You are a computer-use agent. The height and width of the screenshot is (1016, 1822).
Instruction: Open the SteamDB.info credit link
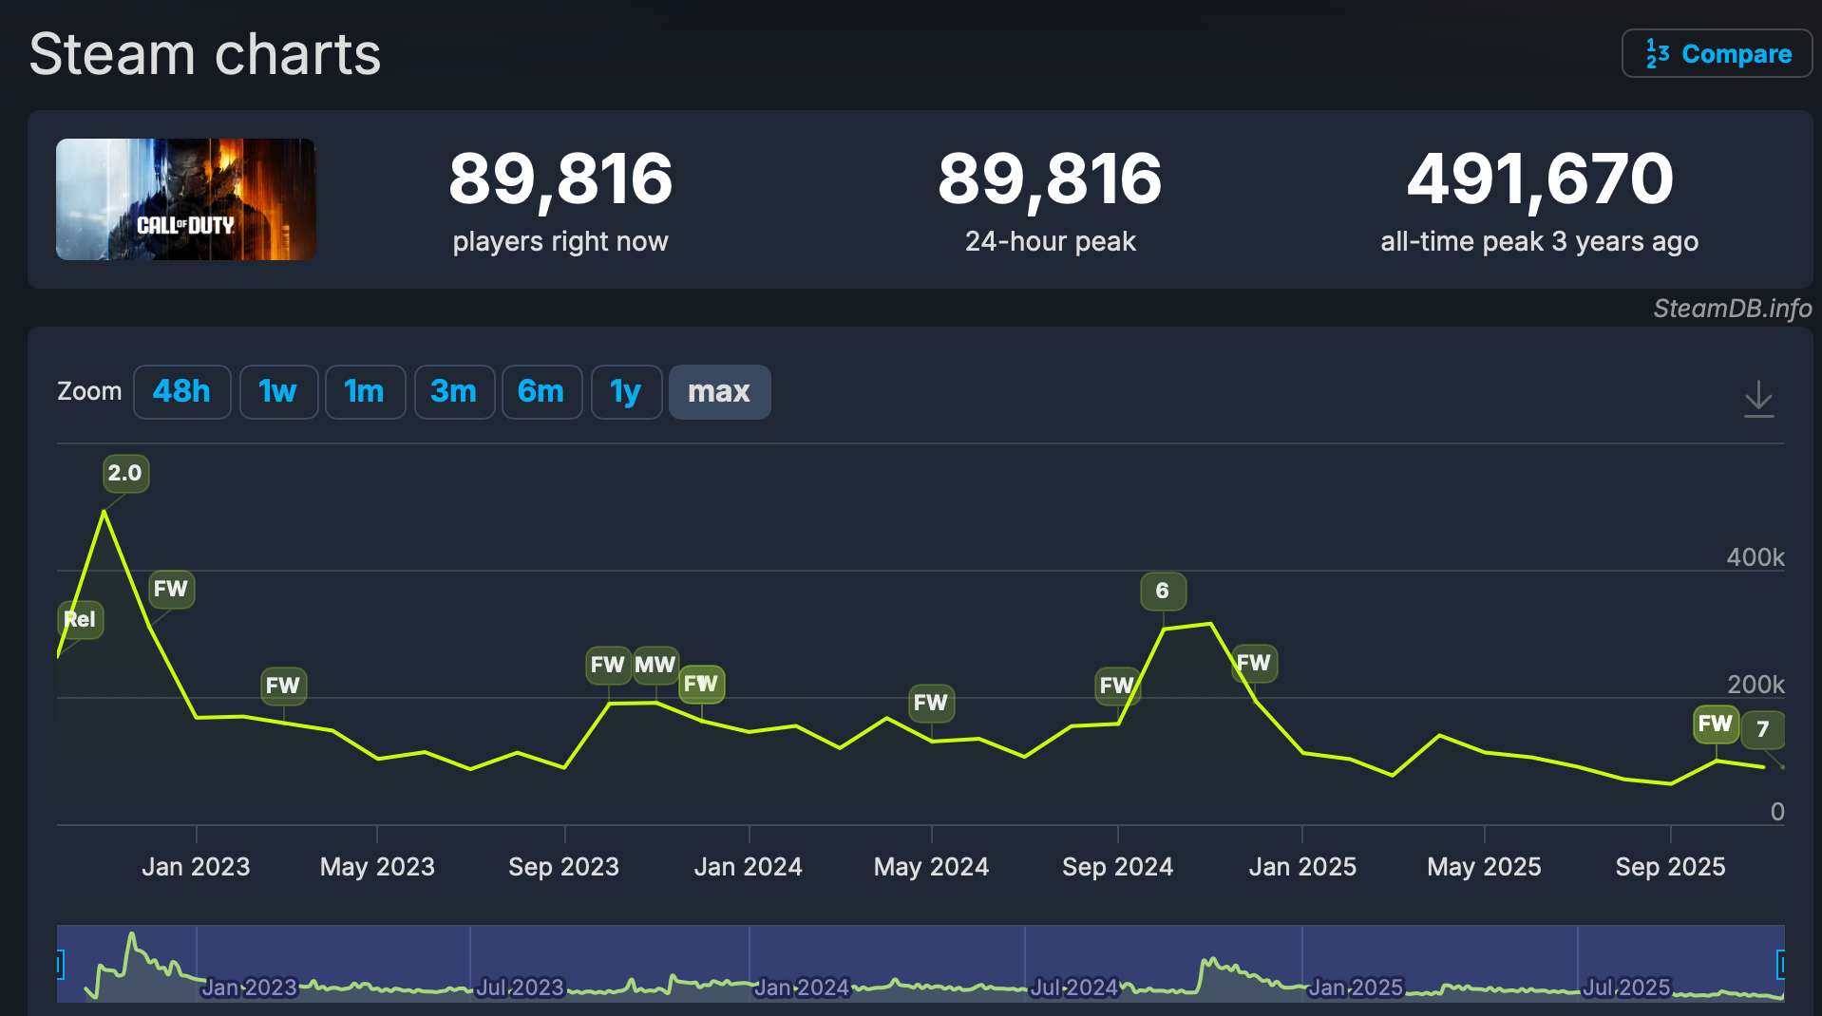coord(1732,309)
